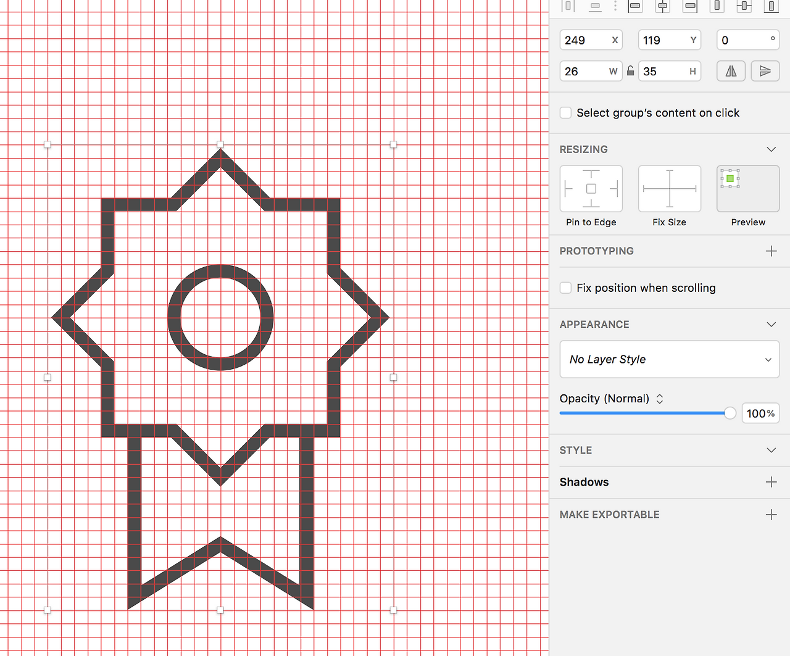Click the STYLE section header
The image size is (790, 656).
[x=576, y=450]
